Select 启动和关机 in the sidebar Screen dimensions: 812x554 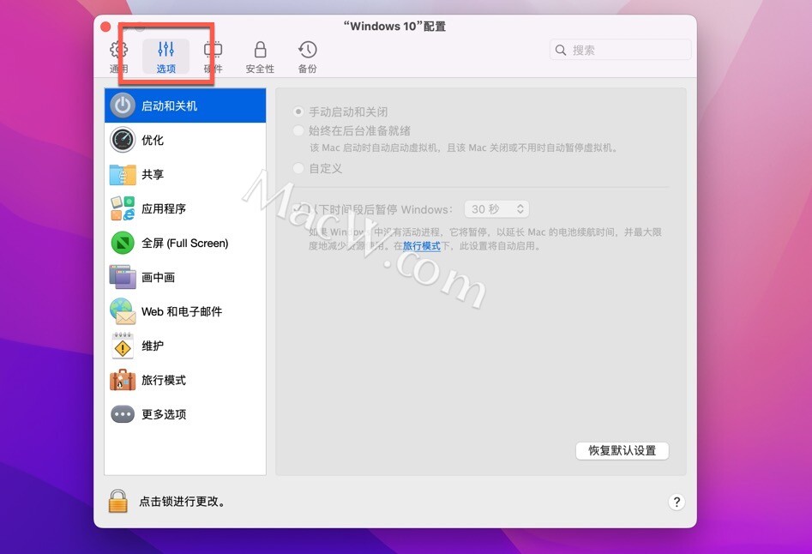pos(185,105)
